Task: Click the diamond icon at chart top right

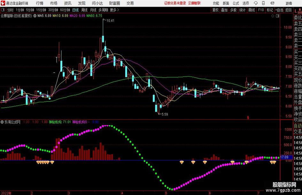Action: [273, 16]
